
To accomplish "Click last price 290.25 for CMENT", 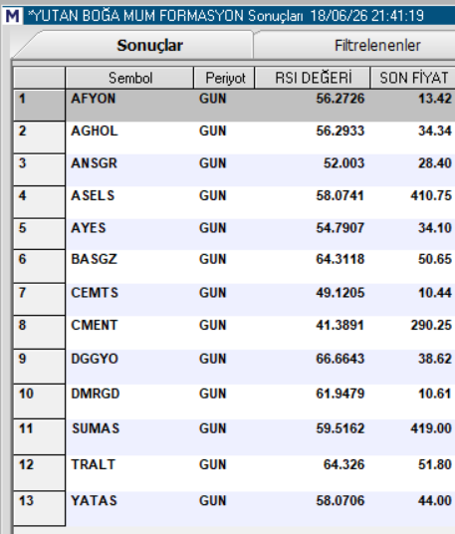I will coord(431,325).
